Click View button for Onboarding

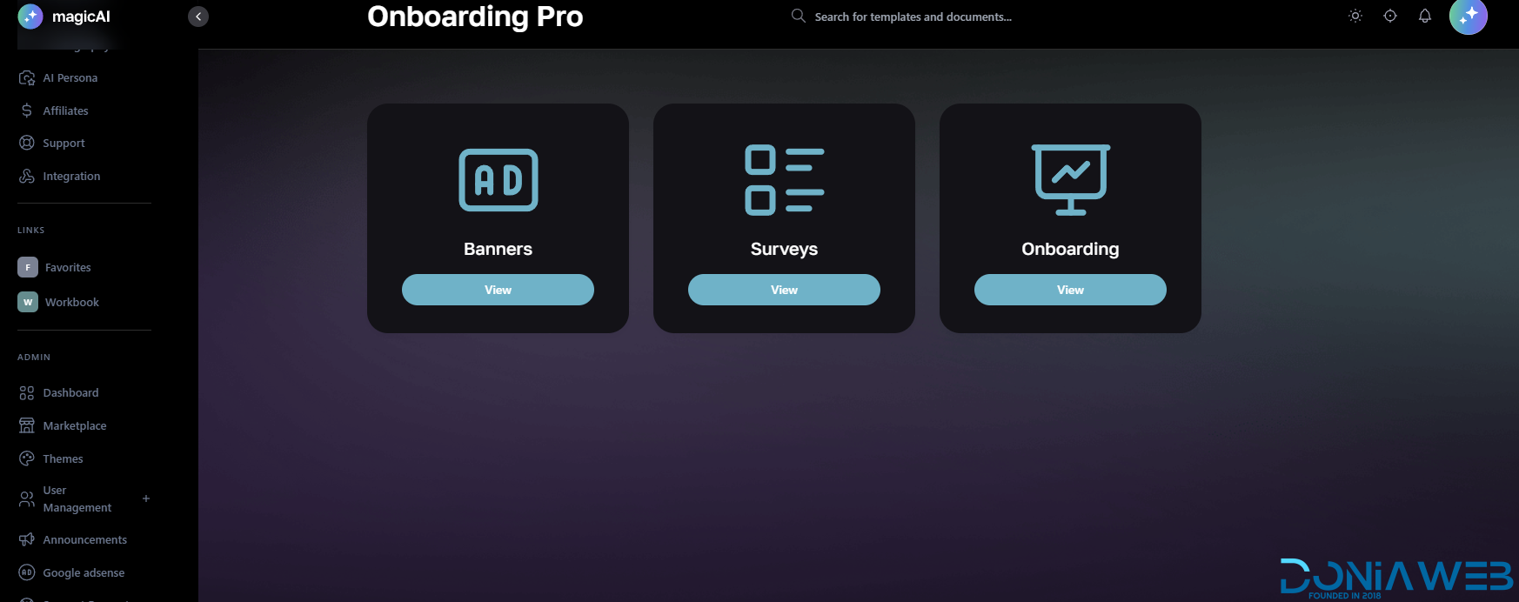click(x=1070, y=290)
